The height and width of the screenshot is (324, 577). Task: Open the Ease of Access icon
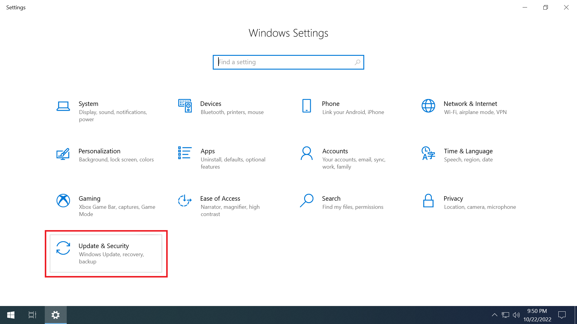click(x=185, y=200)
